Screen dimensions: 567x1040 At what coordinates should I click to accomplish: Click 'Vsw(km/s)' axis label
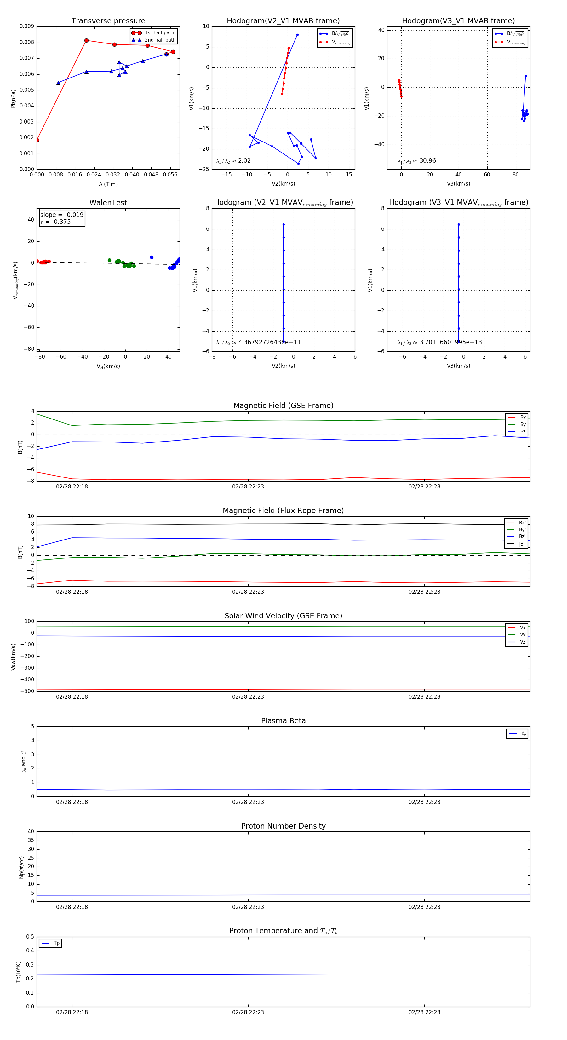click(x=13, y=657)
